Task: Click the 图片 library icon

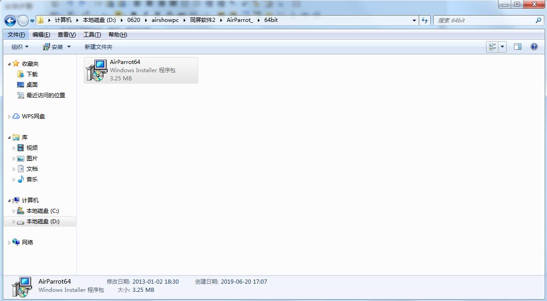Action: (x=21, y=158)
